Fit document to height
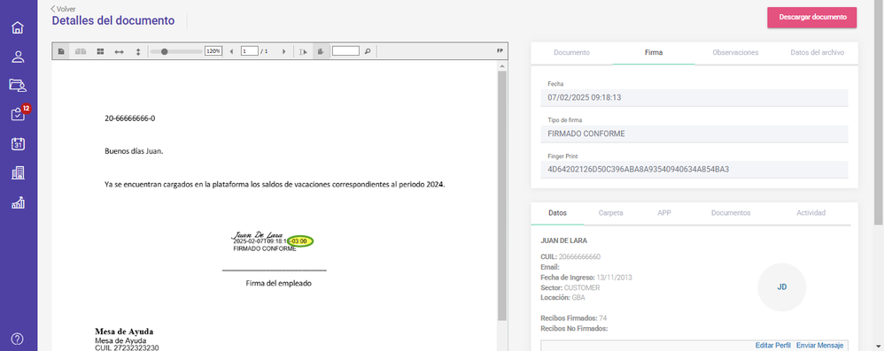Image resolution: width=884 pixels, height=351 pixels. point(138,51)
